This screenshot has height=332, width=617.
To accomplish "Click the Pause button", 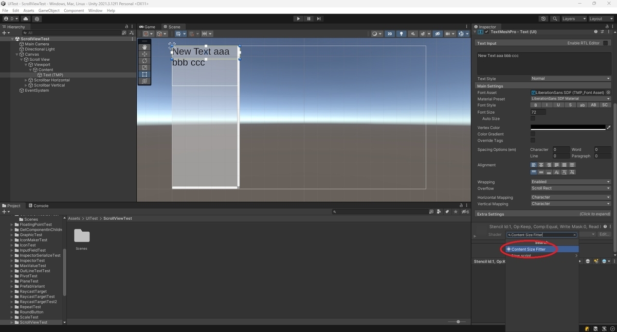I will pyautogui.click(x=308, y=19).
